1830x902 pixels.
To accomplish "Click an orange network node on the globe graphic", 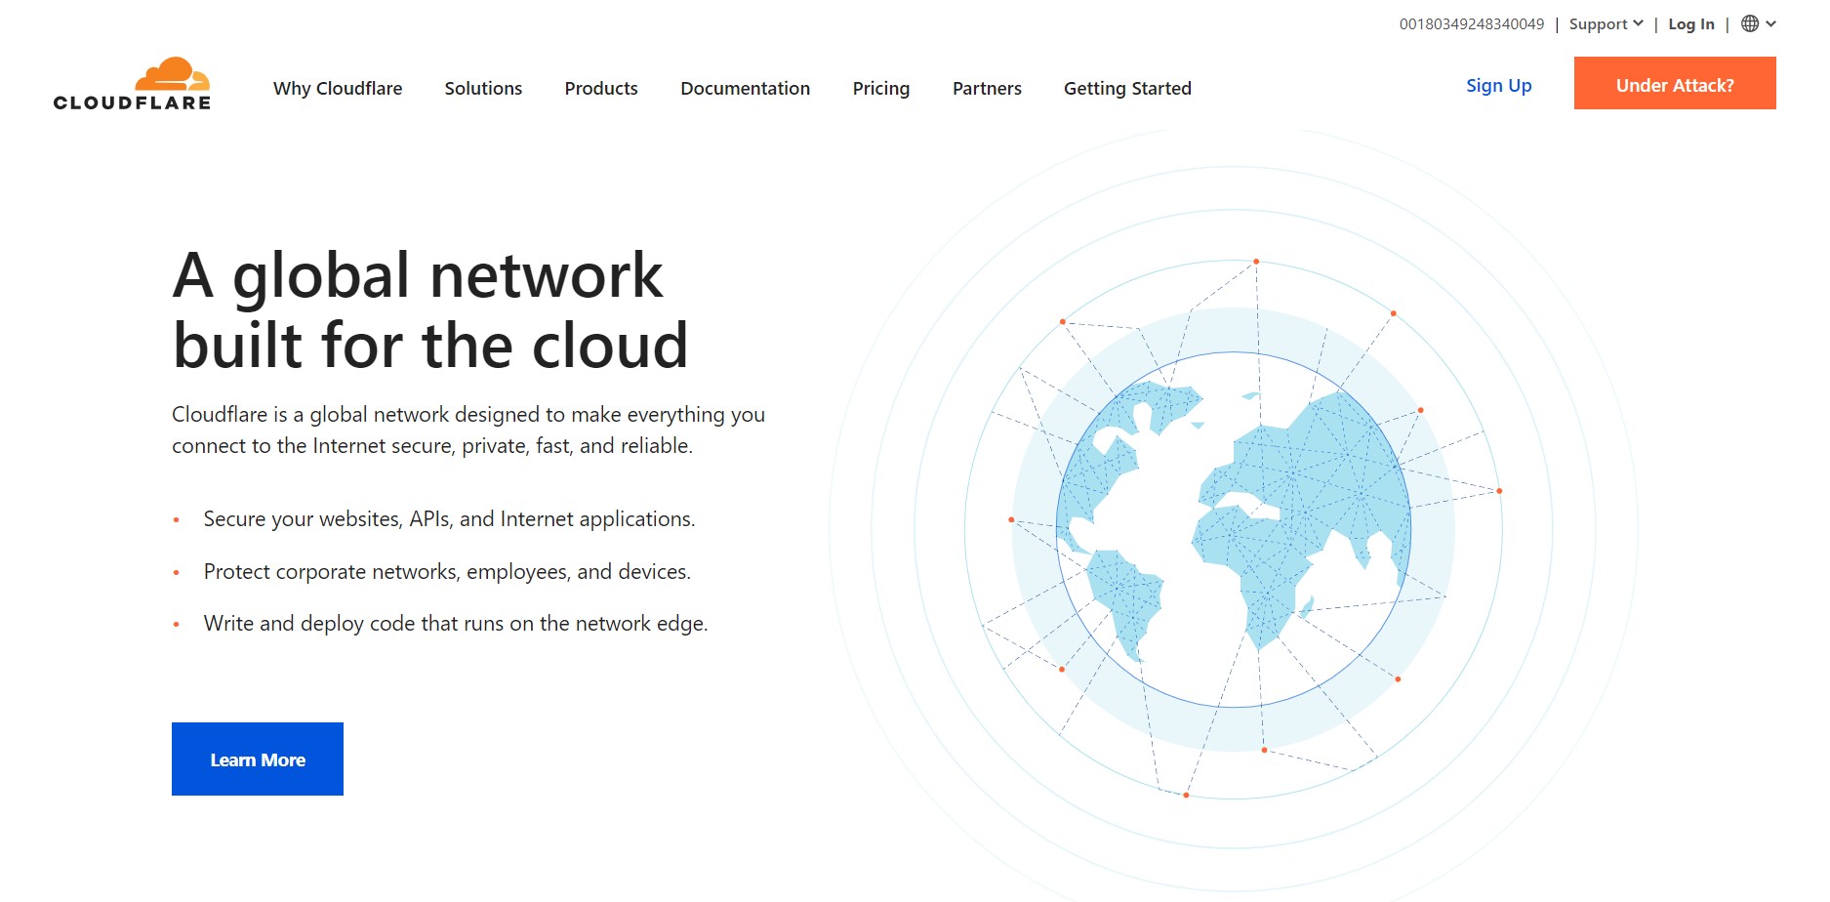I will (x=1255, y=260).
